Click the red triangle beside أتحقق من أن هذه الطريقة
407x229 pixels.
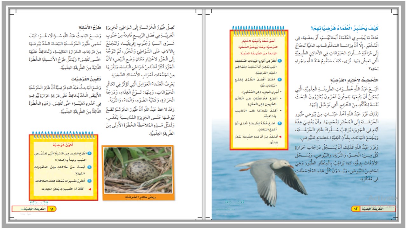[x=280, y=136]
